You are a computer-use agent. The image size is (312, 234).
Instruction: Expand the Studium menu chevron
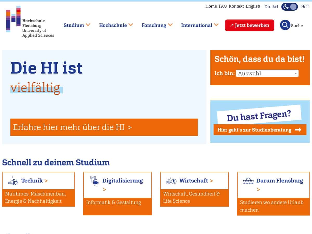[88, 25]
